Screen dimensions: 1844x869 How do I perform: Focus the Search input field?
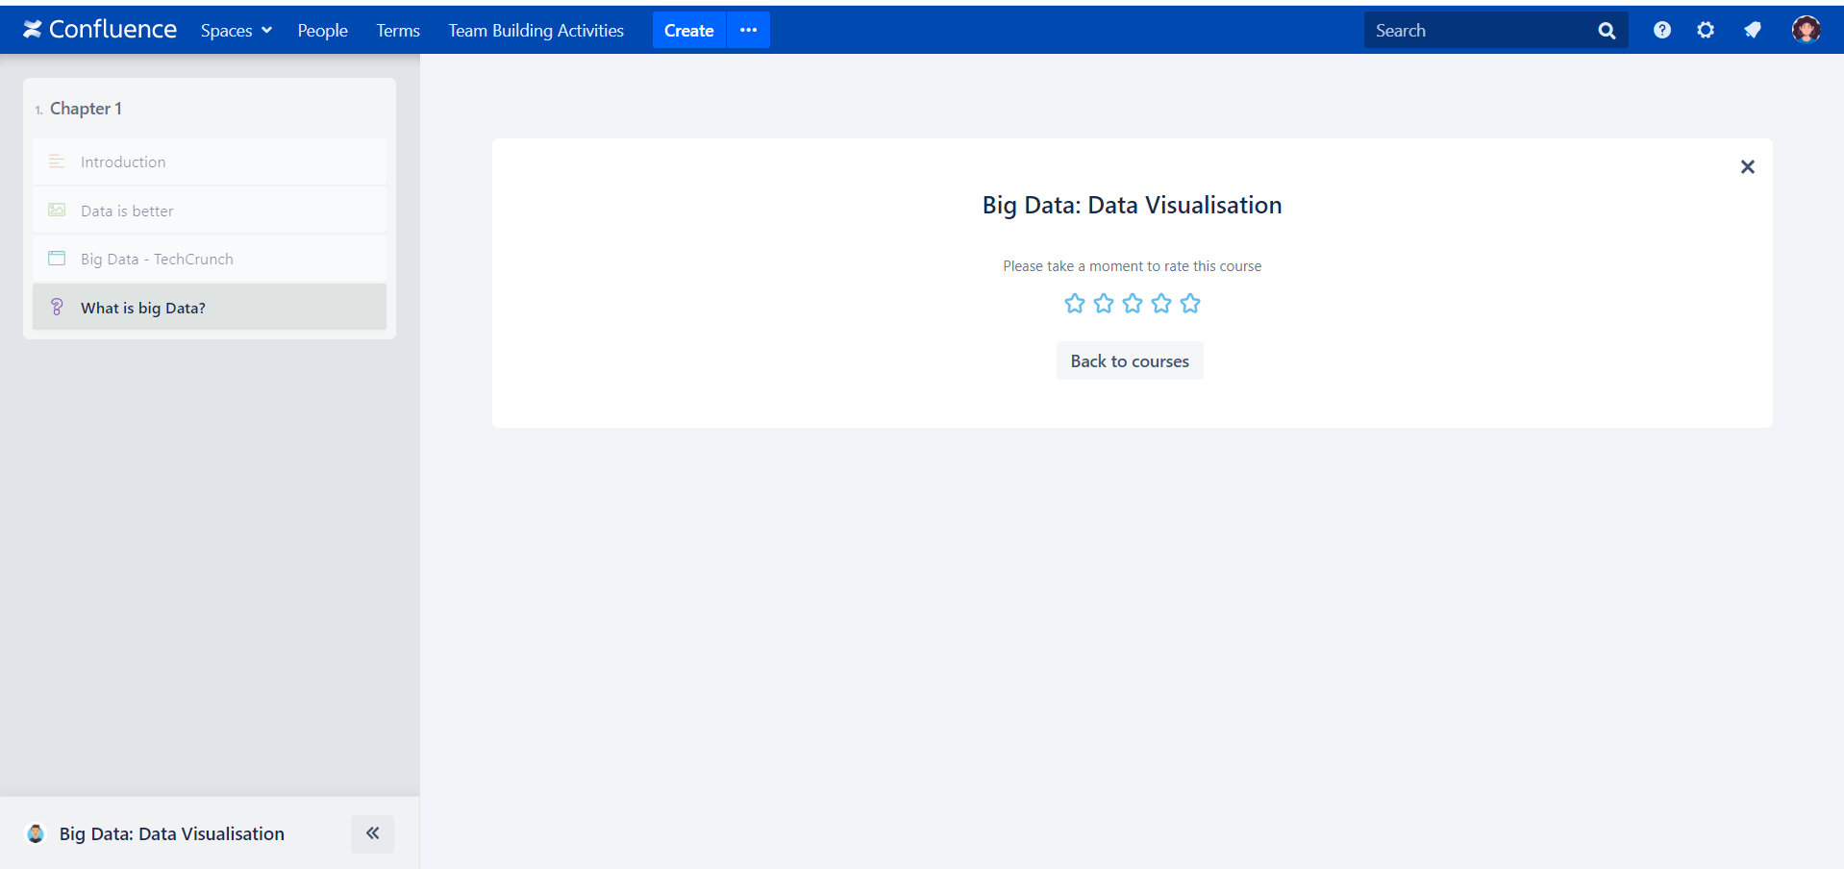(1476, 31)
